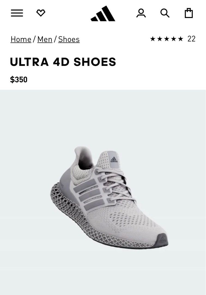206x295 pixels.
Task: Open the hamburger navigation menu
Action: coord(17,13)
